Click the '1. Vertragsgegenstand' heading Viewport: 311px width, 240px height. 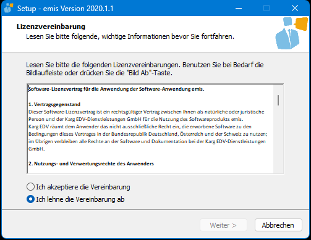tap(54, 104)
